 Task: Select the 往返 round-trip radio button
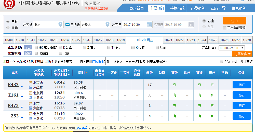click(x=8, y=28)
